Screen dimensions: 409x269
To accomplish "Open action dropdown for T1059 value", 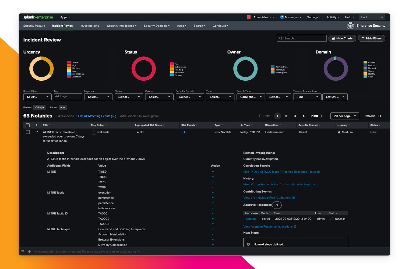I will tap(213, 172).
